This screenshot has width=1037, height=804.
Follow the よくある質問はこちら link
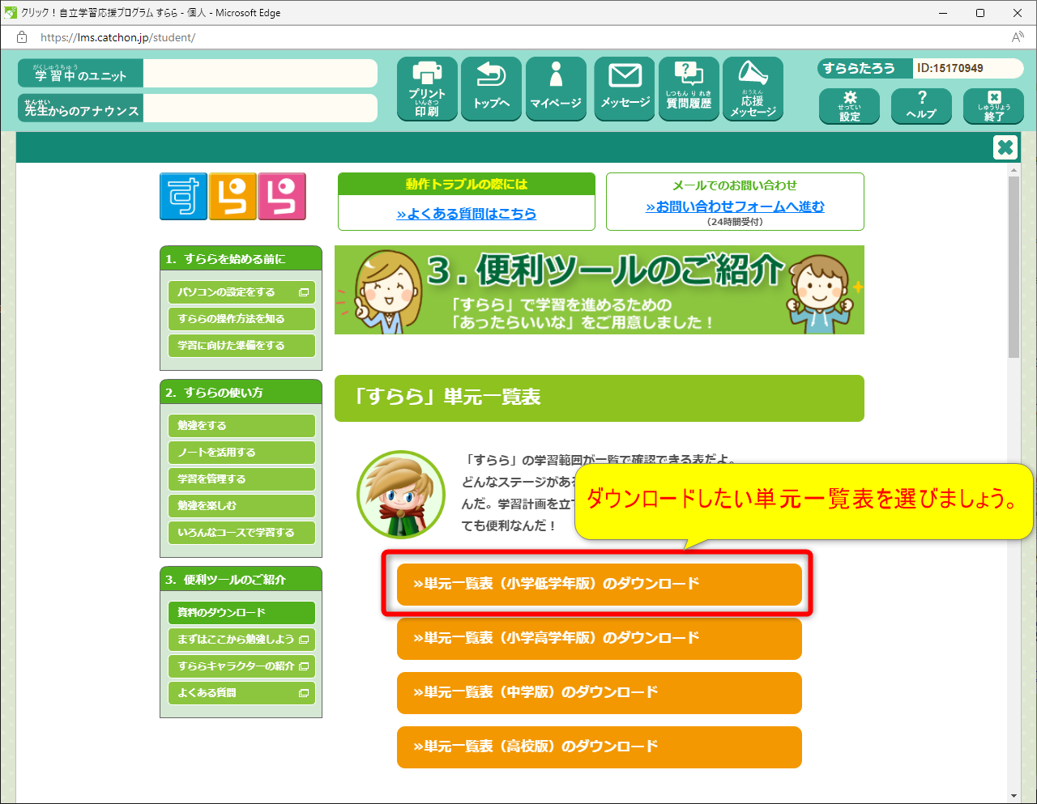467,214
